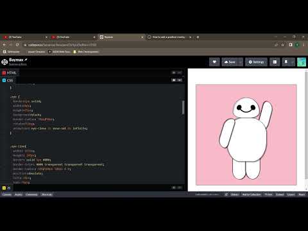This screenshot has height=231, width=308.
Task: Fork this pen from the footer
Action: tap(269, 194)
